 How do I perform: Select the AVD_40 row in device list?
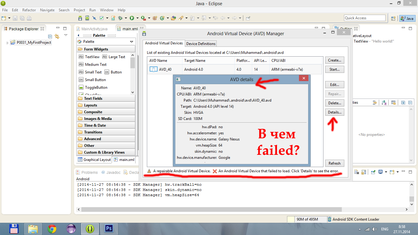(235, 69)
